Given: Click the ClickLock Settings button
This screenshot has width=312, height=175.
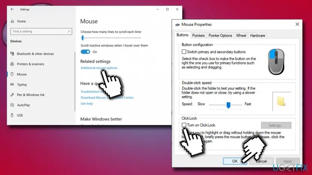Looking at the screenshot, I should click(x=276, y=125).
